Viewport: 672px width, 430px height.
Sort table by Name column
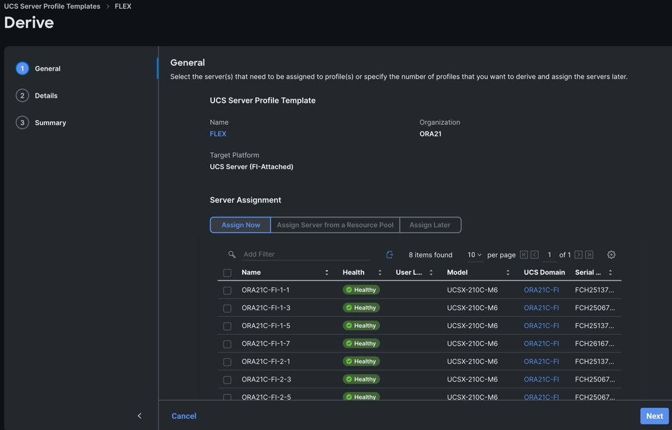point(327,273)
